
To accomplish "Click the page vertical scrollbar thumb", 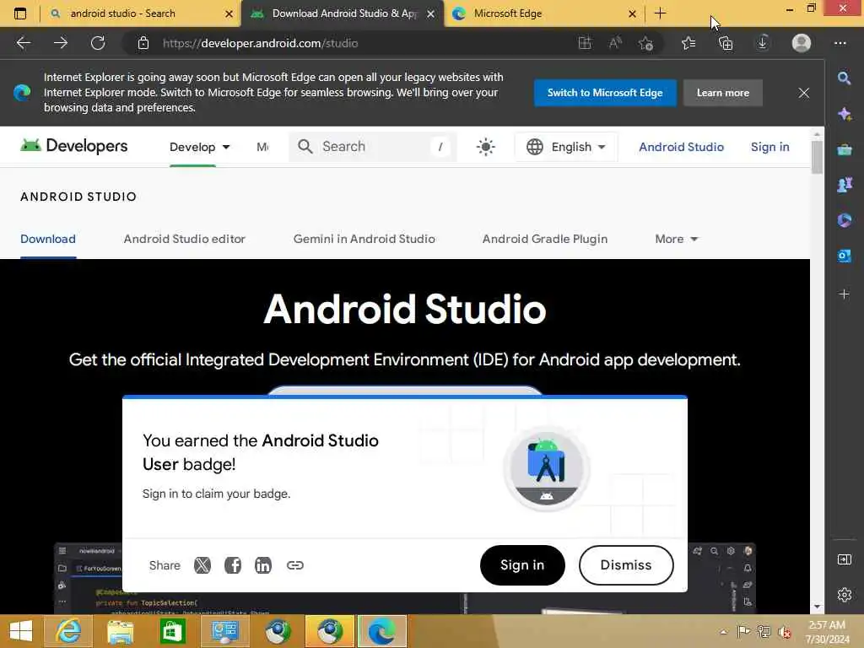I will coord(817,157).
